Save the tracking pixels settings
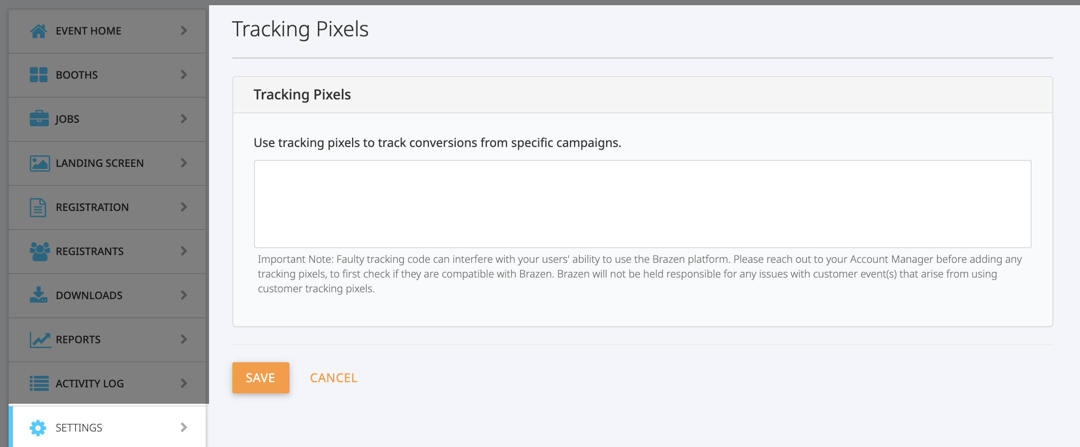The image size is (1080, 447). tap(260, 378)
